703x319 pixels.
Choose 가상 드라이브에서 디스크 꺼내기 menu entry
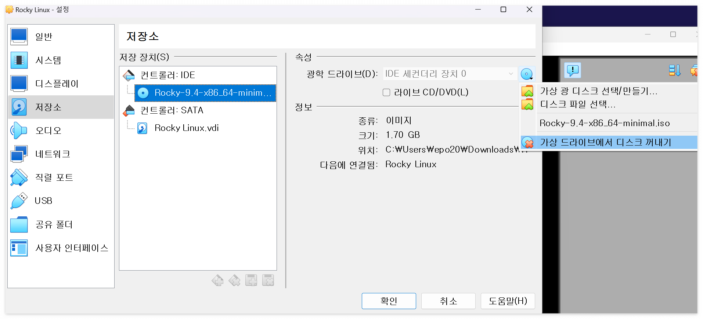(x=609, y=142)
